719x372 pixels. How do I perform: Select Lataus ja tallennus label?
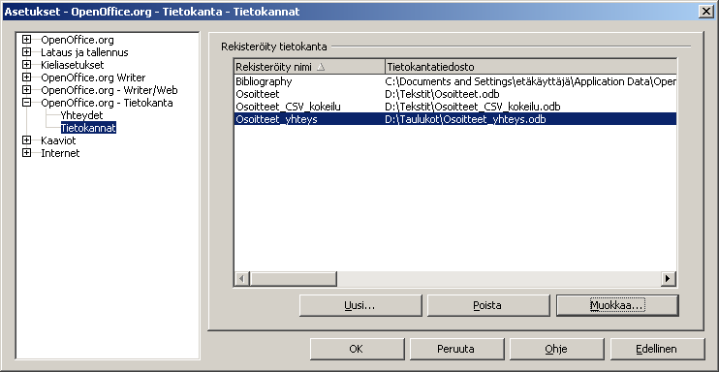pyautogui.click(x=84, y=52)
